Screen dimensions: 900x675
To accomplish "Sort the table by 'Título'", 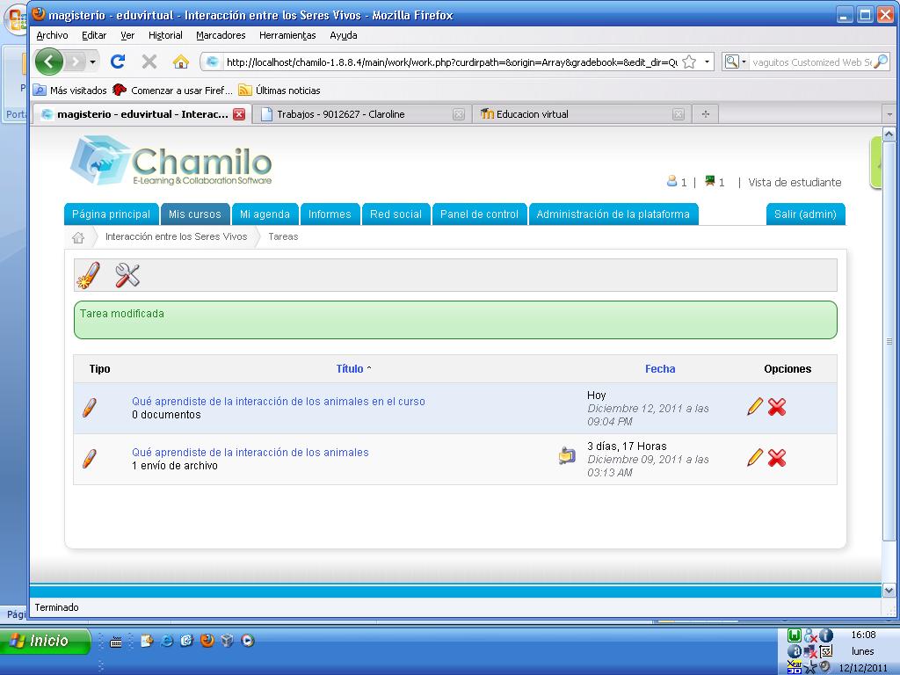I will coord(350,369).
